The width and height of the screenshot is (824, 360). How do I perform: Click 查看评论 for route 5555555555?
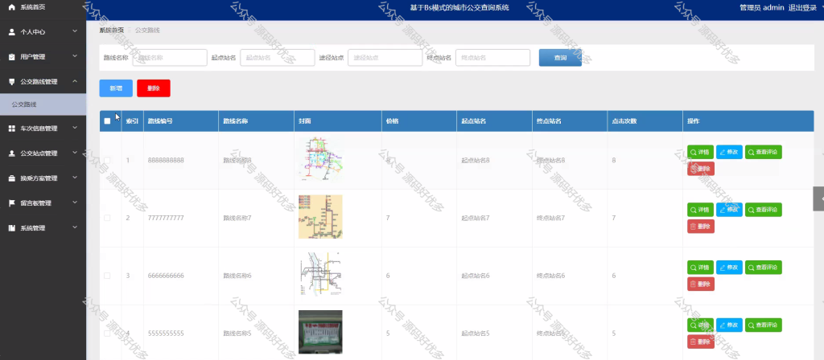pos(764,325)
